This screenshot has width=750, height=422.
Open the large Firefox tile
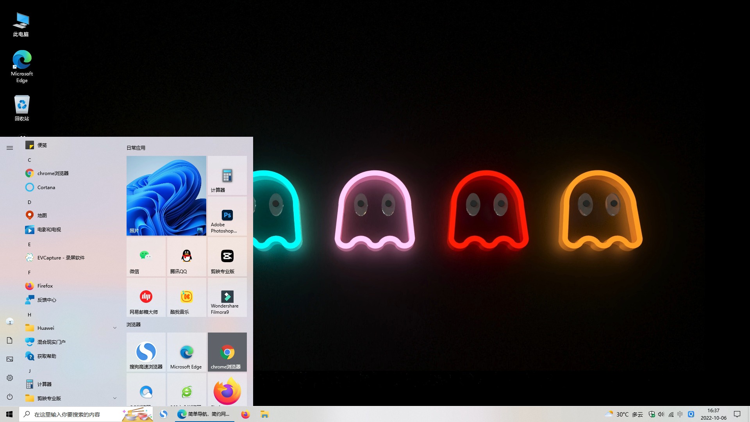(227, 390)
